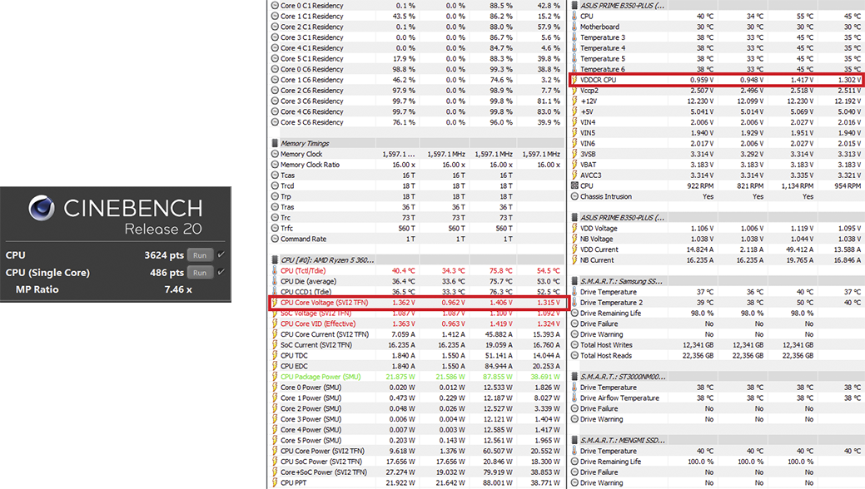
Task: Select the CPU Core Power (SVI2 TFN) row
Action: 417,451
